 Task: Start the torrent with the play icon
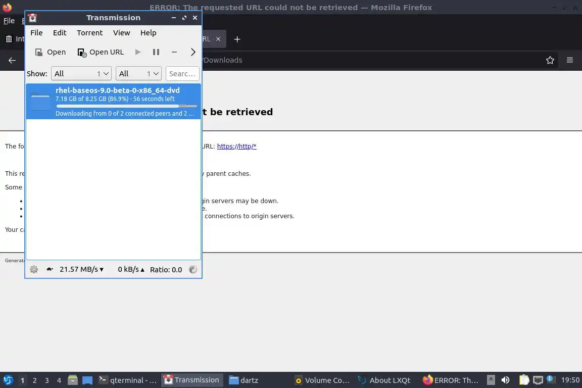138,52
